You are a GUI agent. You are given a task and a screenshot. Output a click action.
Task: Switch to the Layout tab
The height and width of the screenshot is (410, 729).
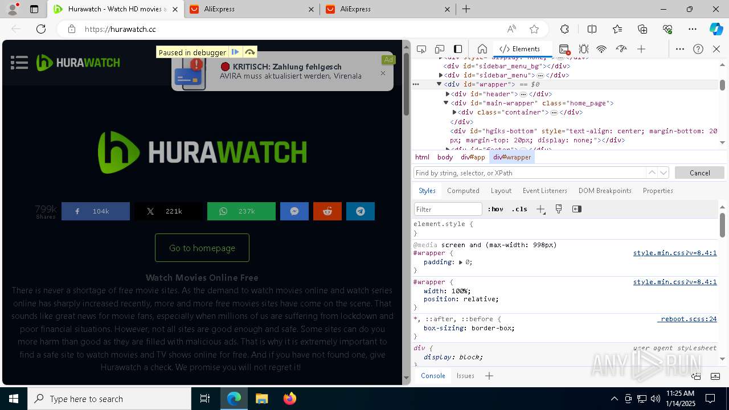(x=501, y=191)
